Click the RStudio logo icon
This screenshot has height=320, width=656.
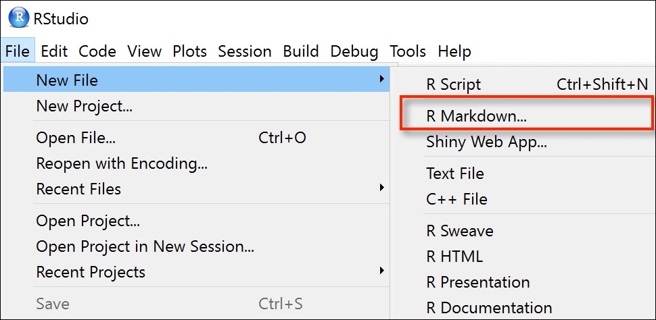(x=20, y=18)
